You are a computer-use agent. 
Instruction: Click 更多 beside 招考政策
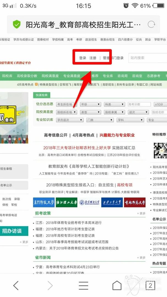point(141,213)
